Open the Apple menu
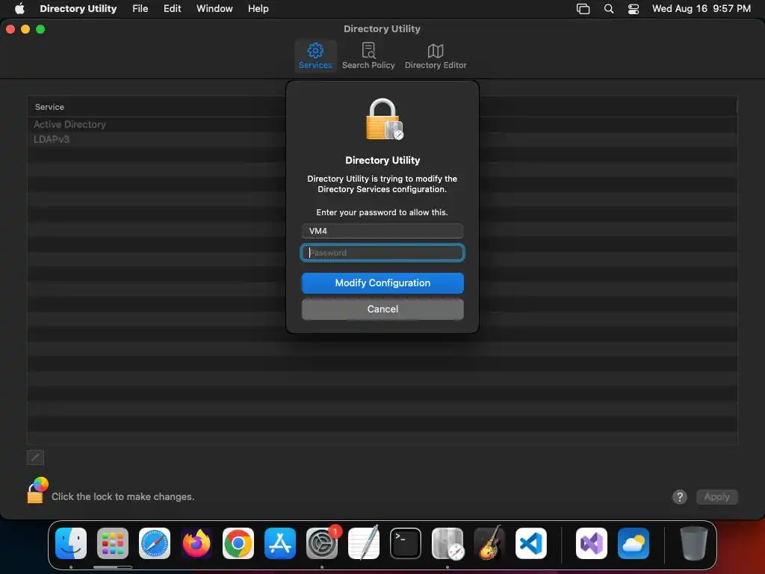Screen dimensions: 765x574 click(19, 8)
